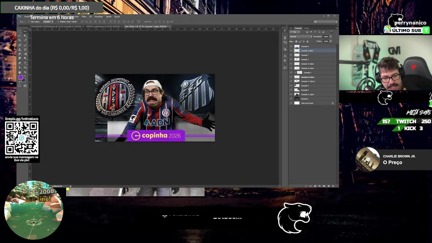
Task: Open blend mode Normal dropdown
Action: (x=301, y=36)
